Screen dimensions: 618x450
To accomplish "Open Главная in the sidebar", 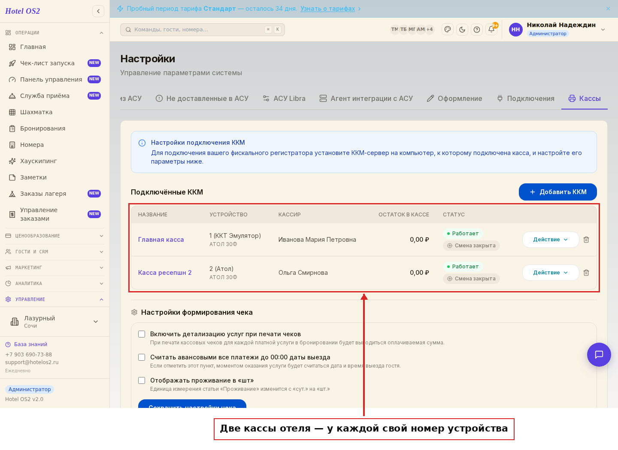I will click(55, 47).
